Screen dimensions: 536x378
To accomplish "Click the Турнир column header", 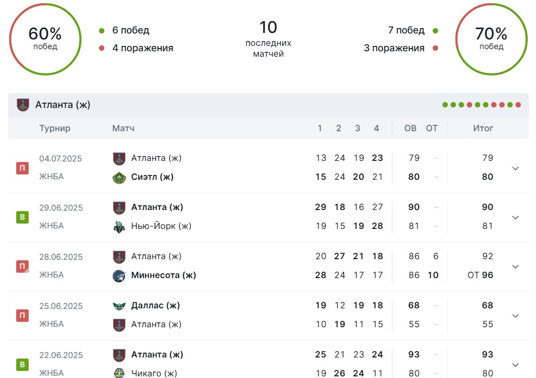I will click(55, 129).
